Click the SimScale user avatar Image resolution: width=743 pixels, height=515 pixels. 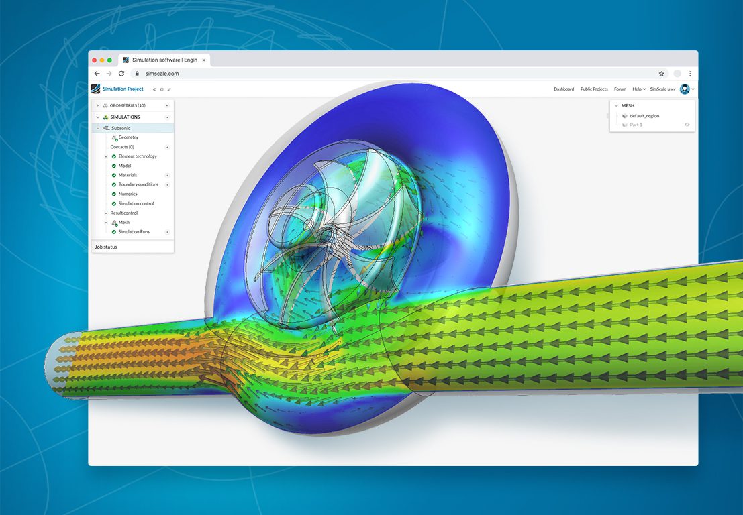click(685, 89)
